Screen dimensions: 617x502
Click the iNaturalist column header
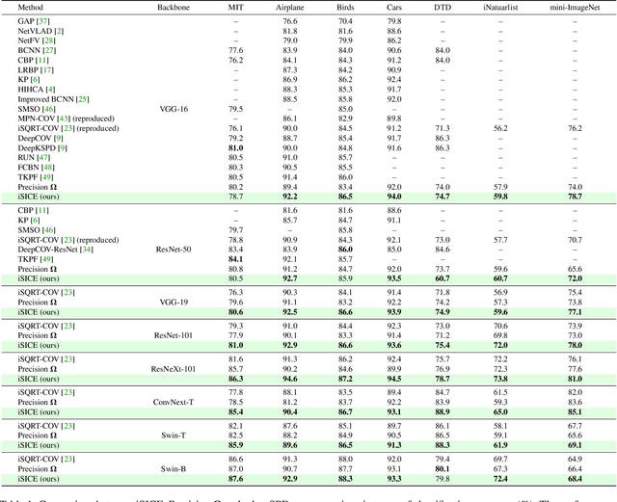click(500, 6)
